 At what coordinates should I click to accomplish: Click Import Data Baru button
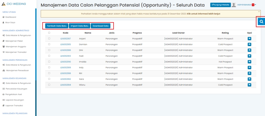(x=79, y=26)
